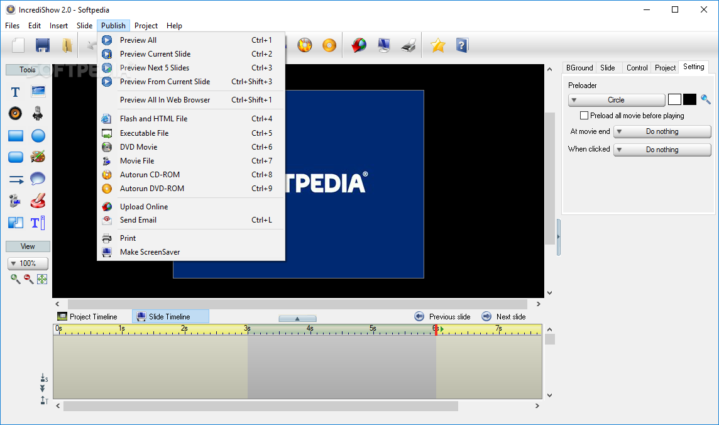The width and height of the screenshot is (719, 425).
Task: Open the Insert menu
Action: [58, 26]
